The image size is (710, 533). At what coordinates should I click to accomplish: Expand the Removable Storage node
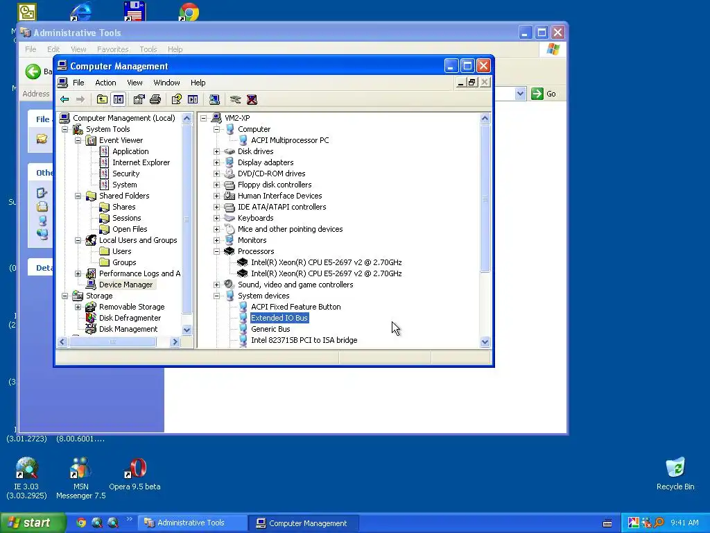pos(78,307)
